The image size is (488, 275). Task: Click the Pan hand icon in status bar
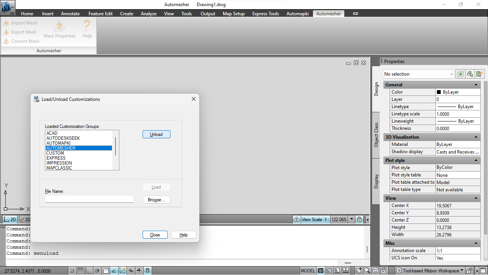click(358, 271)
